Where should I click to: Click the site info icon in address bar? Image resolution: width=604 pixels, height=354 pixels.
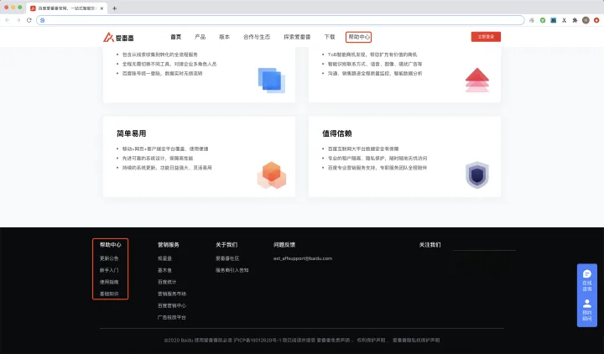43,20
